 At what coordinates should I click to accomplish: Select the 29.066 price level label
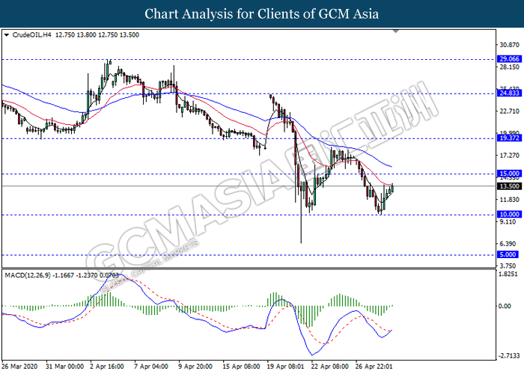509,59
